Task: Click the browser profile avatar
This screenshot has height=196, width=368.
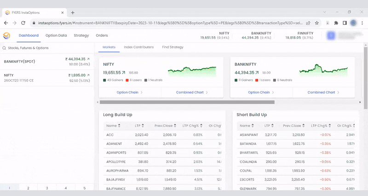Action: 353,23
